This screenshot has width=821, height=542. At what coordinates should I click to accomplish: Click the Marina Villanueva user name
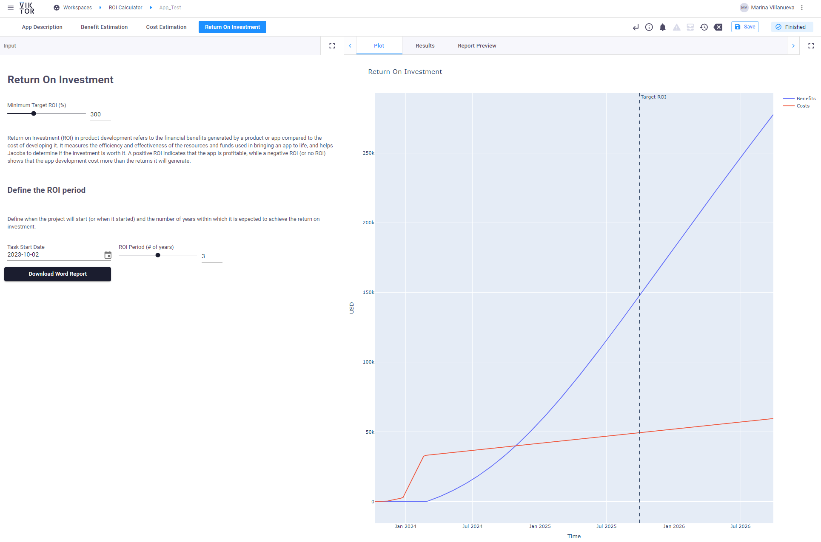pyautogui.click(x=773, y=8)
